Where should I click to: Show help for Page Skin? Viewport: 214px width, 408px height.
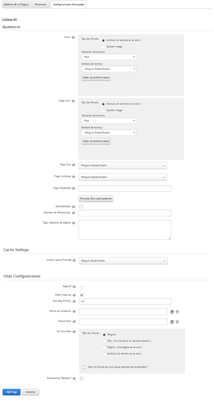tap(73, 165)
